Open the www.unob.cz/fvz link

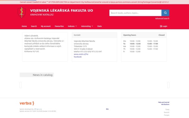tap(81, 54)
